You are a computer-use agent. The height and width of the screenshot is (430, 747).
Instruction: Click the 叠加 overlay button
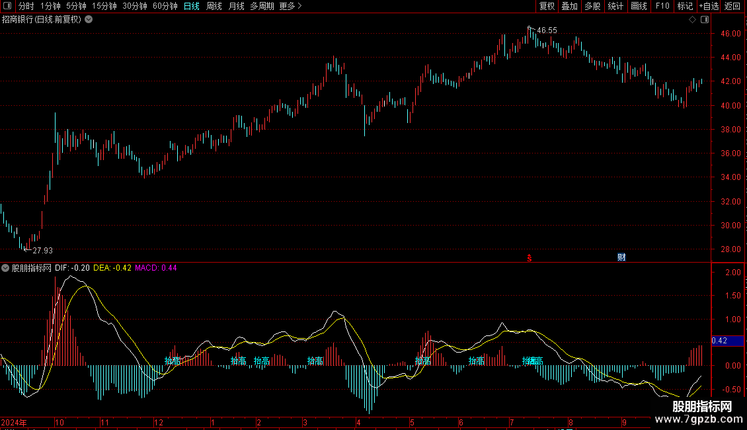(569, 6)
